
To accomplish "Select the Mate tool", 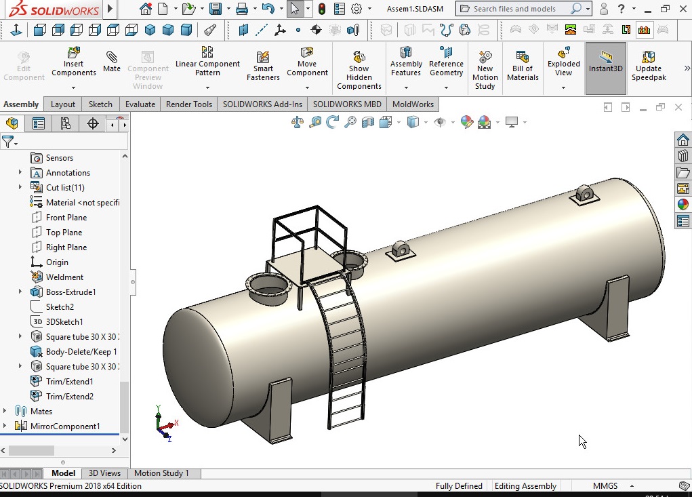I will click(x=112, y=62).
